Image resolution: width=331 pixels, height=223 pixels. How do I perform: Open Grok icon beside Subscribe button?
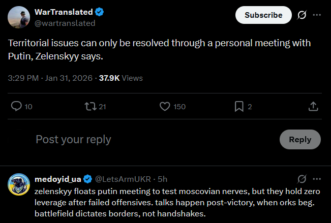pyautogui.click(x=302, y=15)
